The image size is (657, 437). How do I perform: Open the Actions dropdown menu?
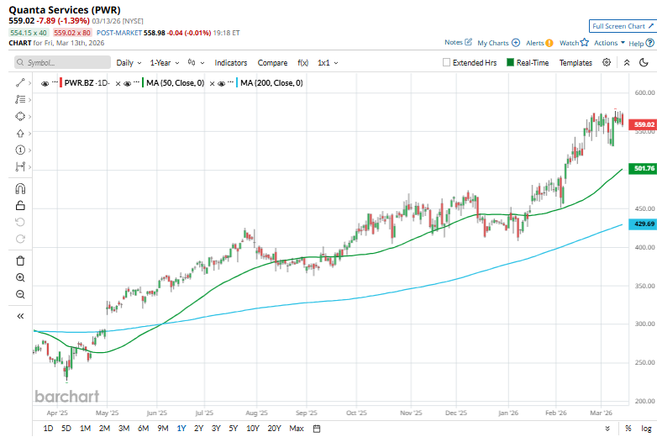point(609,43)
